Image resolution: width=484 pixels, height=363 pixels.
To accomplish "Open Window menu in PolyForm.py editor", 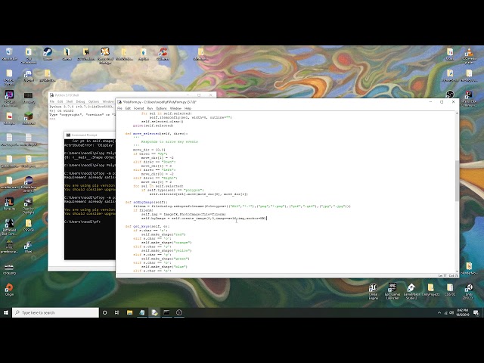I will coord(175,108).
